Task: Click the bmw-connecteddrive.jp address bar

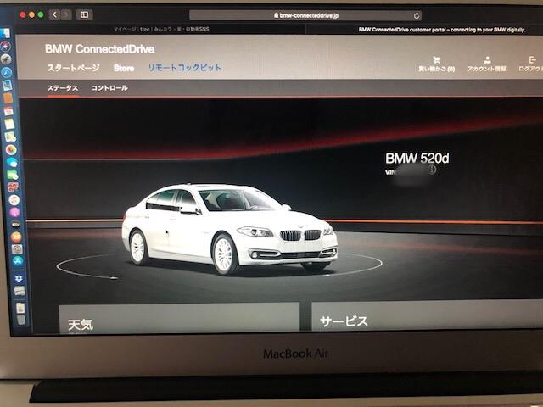Action: click(x=305, y=15)
